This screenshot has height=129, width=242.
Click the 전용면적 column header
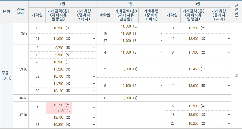coord(21,12)
